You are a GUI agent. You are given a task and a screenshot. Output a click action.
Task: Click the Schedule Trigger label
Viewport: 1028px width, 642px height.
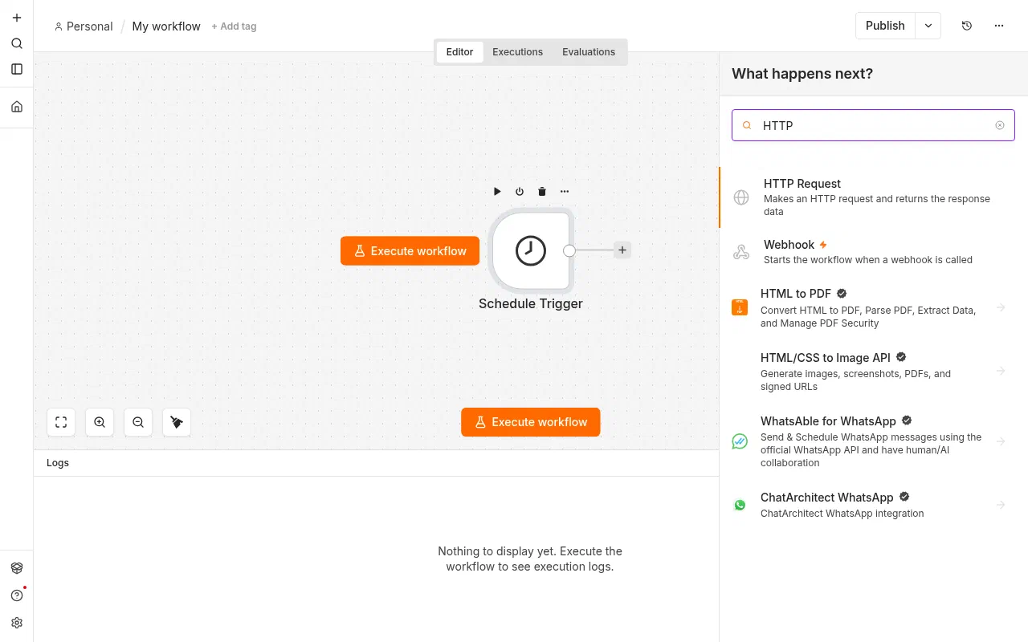pos(531,303)
